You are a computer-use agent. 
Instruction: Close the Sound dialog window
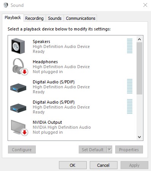tap(145, 5)
